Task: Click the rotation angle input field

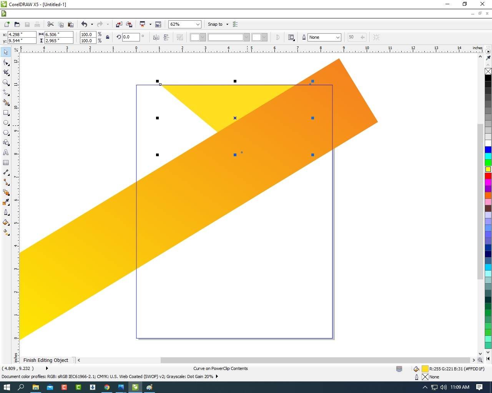Action: (131, 37)
